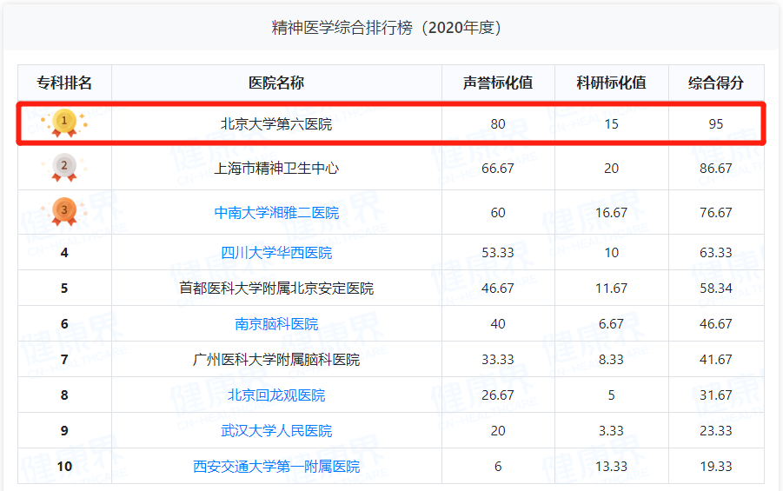This screenshot has width=783, height=491.
Task: Click rank number 9 cell
Action: (x=64, y=431)
